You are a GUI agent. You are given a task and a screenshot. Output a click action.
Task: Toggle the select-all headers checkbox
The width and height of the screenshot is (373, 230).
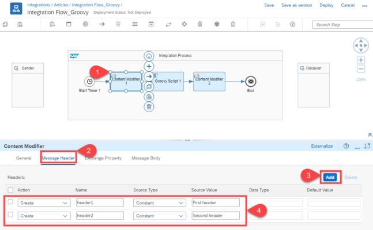[x=10, y=190]
